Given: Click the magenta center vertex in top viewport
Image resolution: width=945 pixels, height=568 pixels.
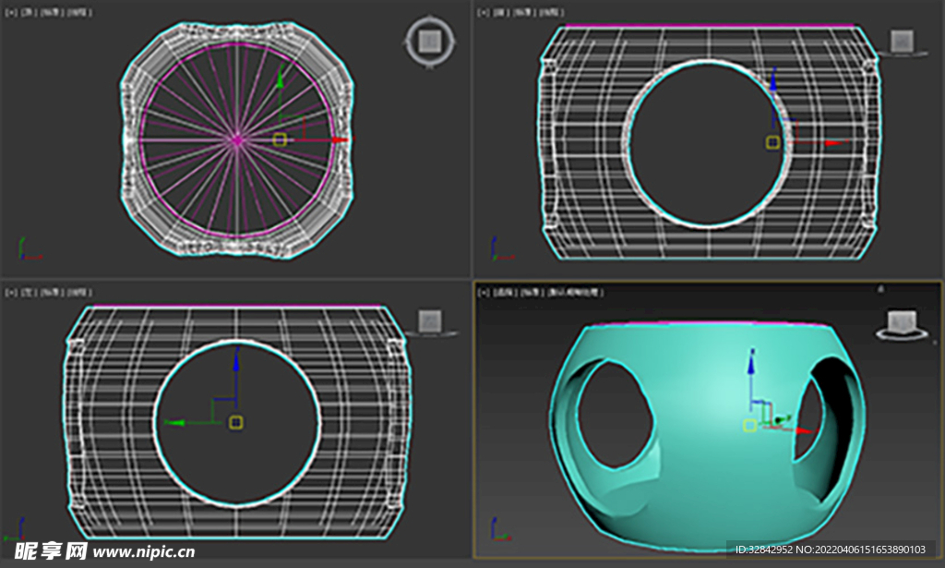Looking at the screenshot, I should (x=237, y=140).
